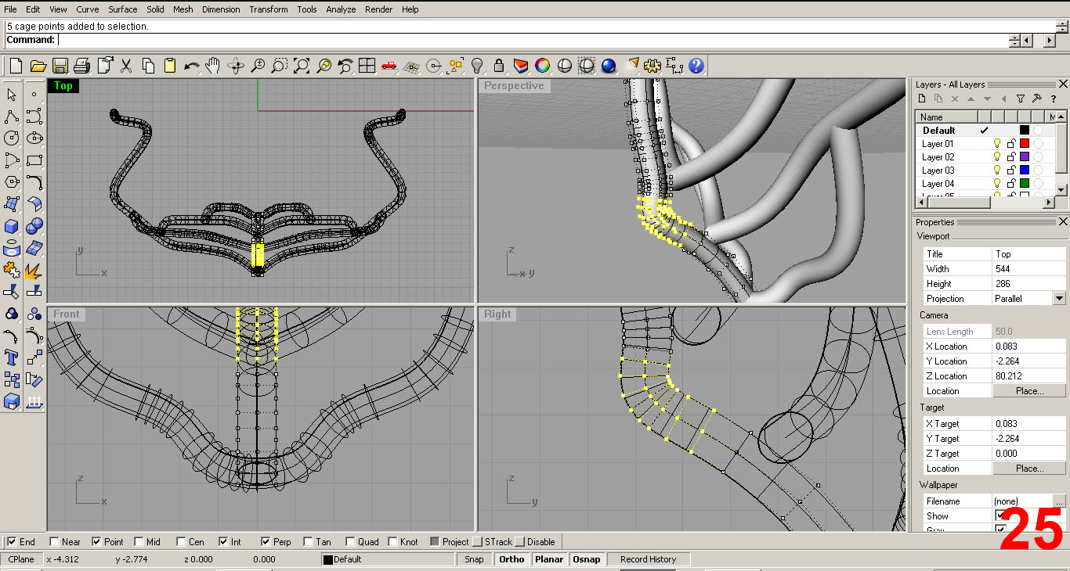Click the green color swatch of Layer 04
1070x571 pixels.
1024,183
